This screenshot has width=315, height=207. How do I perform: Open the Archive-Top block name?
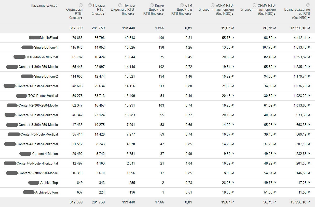pyautogui.click(x=48, y=183)
